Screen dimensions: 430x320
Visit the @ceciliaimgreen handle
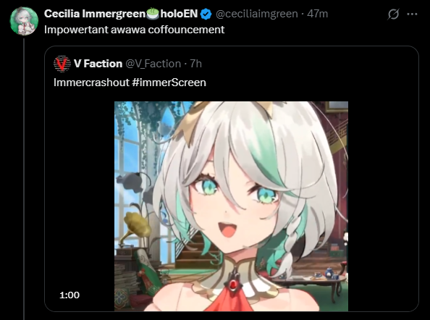click(257, 14)
